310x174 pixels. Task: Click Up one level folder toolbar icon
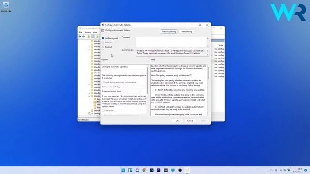click(x=89, y=37)
